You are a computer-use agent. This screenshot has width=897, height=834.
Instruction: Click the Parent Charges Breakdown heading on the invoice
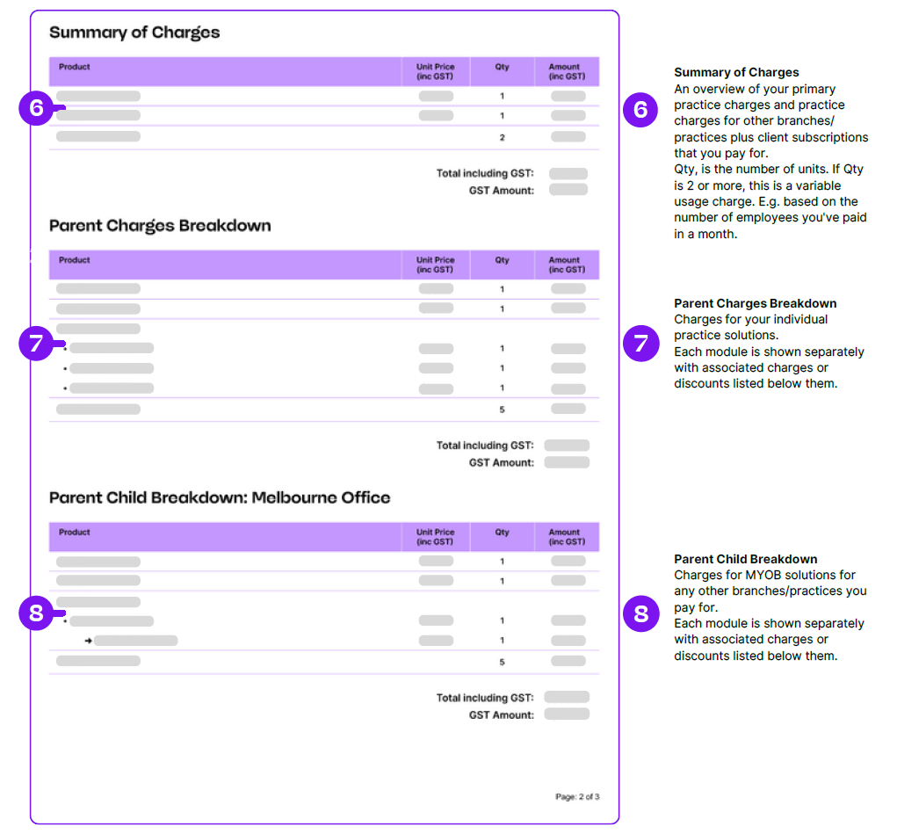pyautogui.click(x=160, y=226)
